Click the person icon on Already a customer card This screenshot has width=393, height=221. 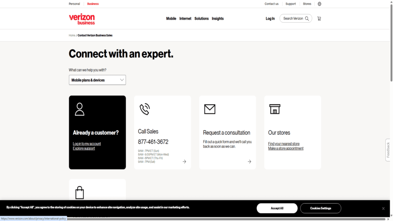tap(79, 109)
